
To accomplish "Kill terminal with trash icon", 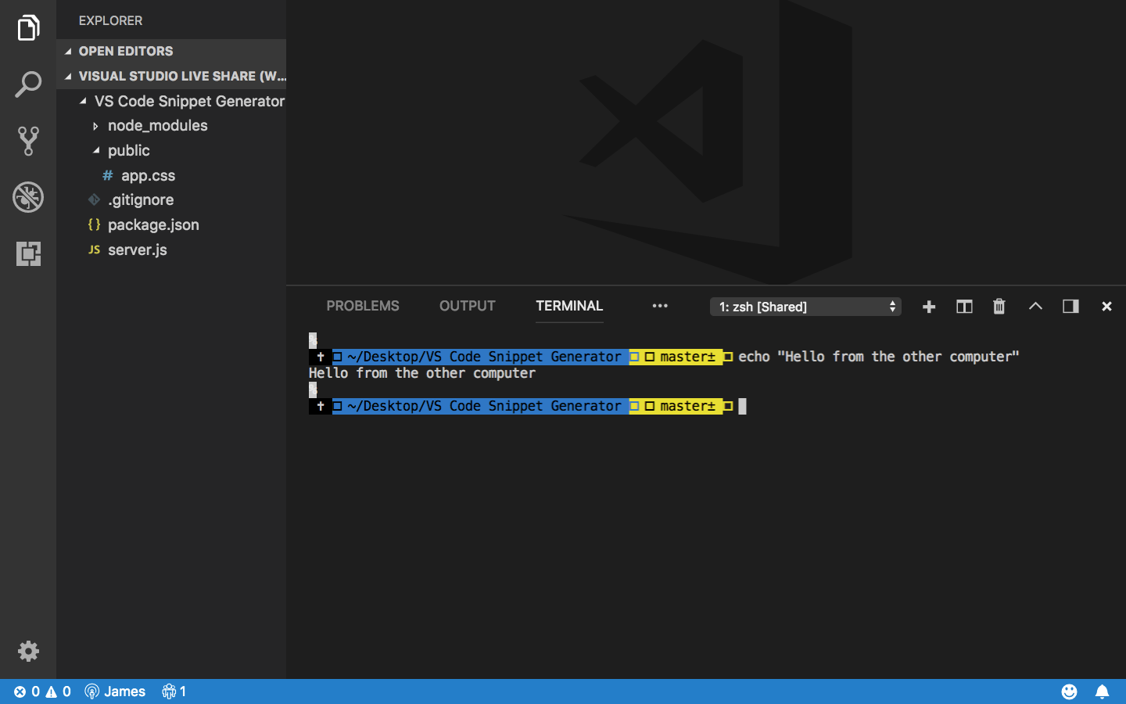I will pyautogui.click(x=999, y=307).
